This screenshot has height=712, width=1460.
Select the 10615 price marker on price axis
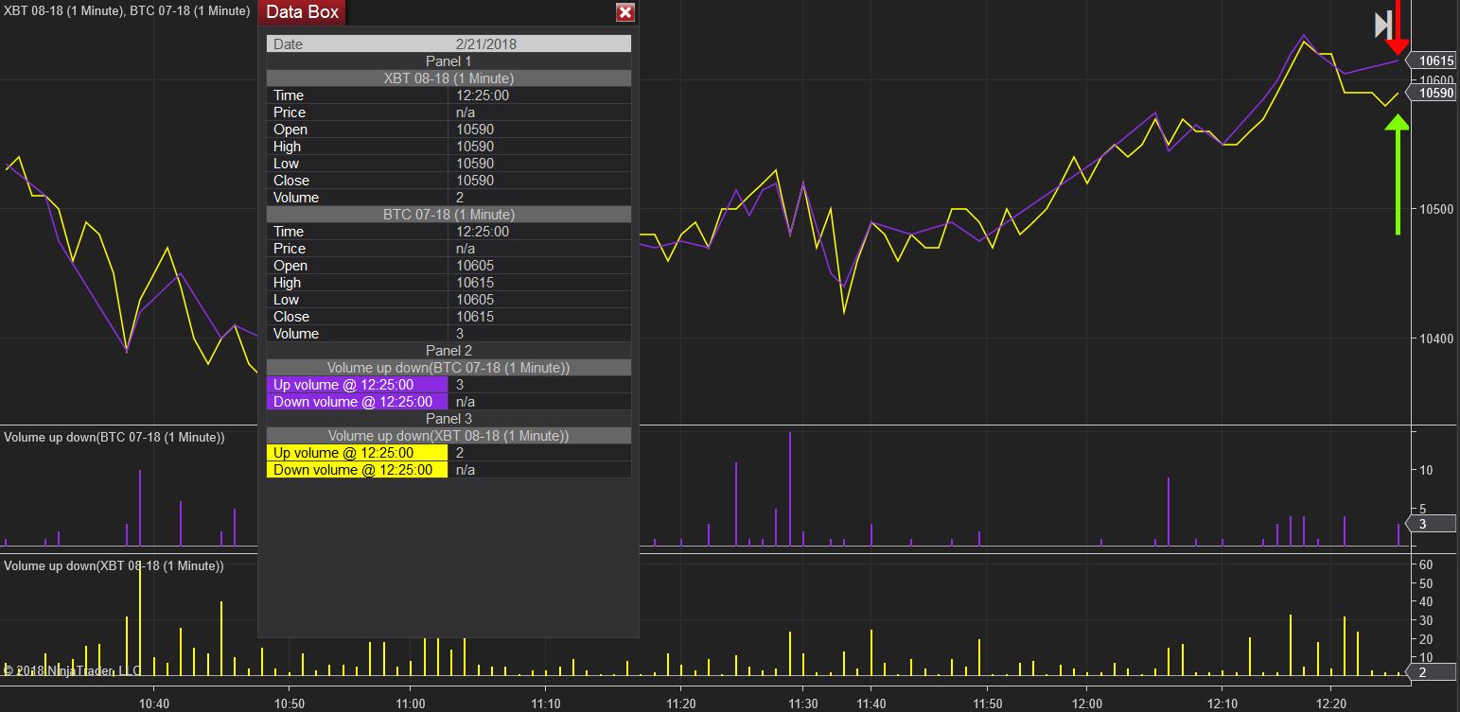[1434, 61]
